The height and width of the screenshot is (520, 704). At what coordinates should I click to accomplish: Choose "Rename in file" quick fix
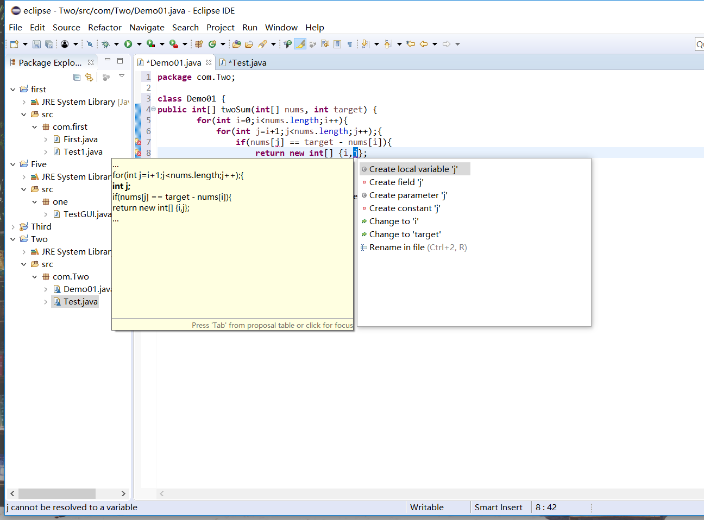tap(415, 248)
